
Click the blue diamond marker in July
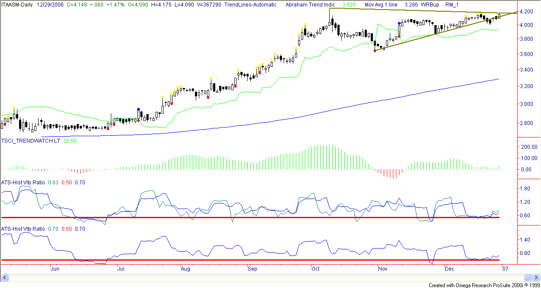(138, 109)
